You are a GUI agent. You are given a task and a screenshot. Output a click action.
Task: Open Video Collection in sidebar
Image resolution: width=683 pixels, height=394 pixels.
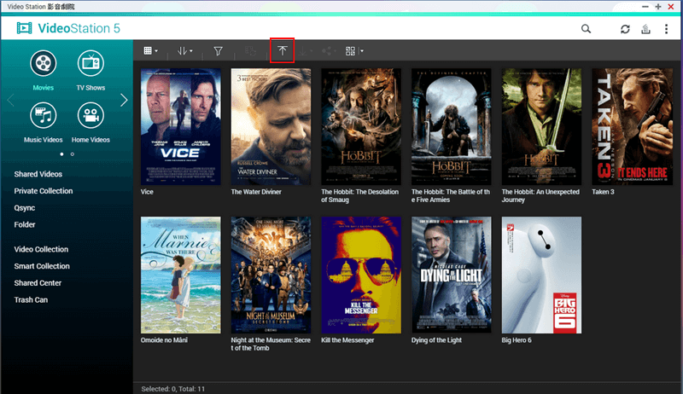pos(41,249)
